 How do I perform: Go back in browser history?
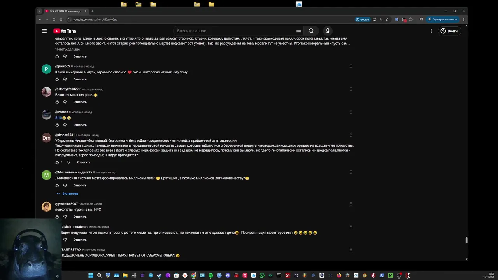point(40,19)
